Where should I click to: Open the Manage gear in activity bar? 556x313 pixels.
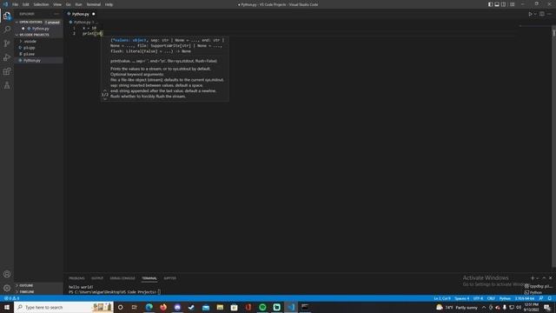[7, 288]
